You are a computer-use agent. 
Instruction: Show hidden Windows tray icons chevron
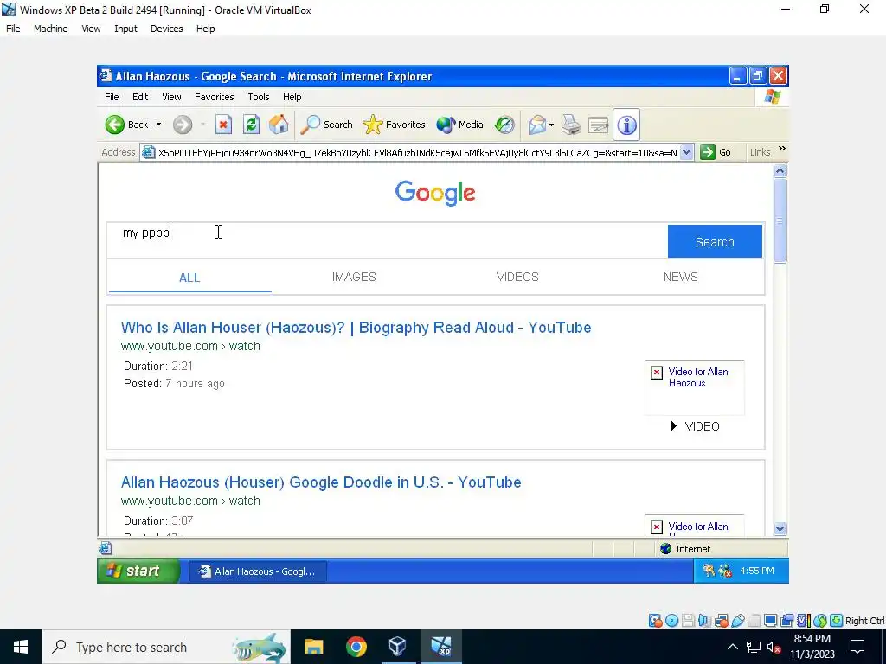pos(732,647)
